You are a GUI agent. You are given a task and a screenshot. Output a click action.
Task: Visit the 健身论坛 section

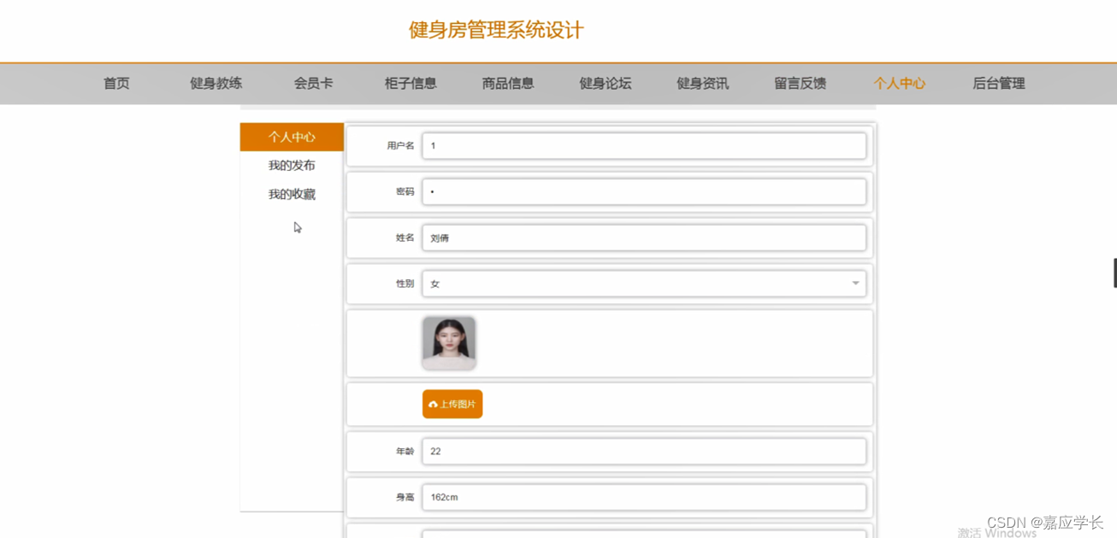tap(606, 84)
